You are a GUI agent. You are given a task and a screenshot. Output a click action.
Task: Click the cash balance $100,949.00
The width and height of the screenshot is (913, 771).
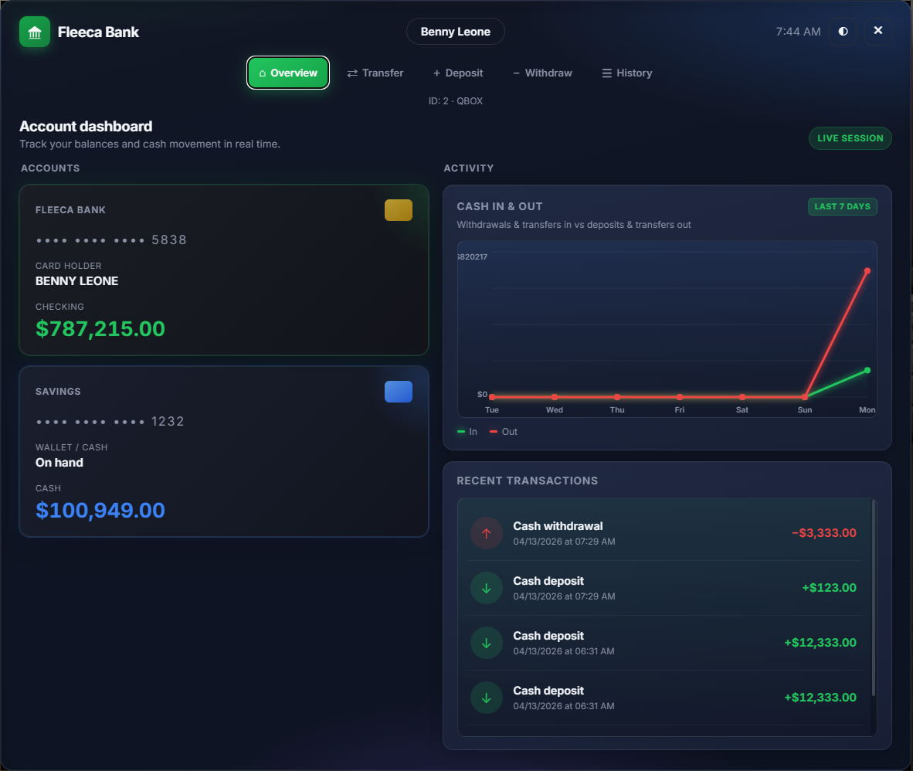click(100, 511)
